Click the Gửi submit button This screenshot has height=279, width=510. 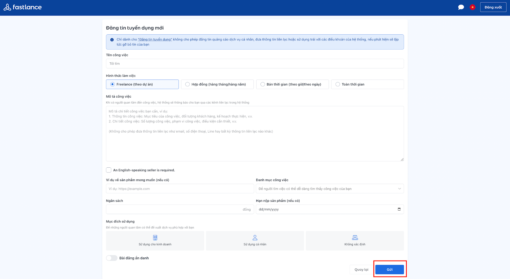[389, 269]
